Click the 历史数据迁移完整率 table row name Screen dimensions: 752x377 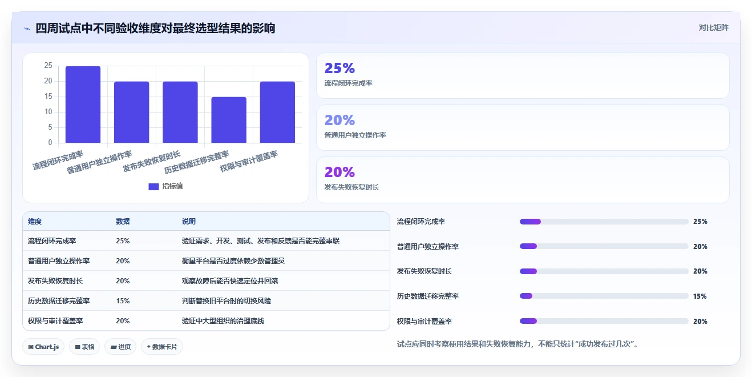pos(59,301)
